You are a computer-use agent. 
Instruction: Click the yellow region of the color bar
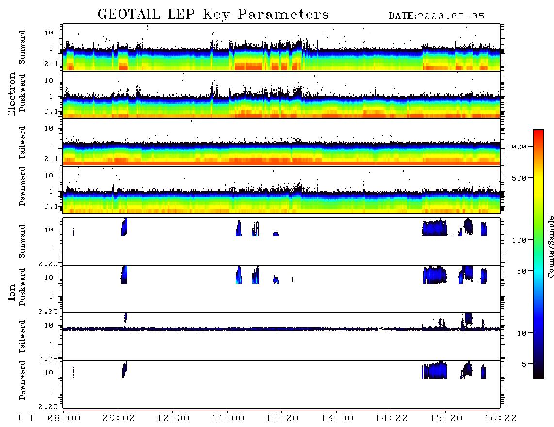pos(538,187)
